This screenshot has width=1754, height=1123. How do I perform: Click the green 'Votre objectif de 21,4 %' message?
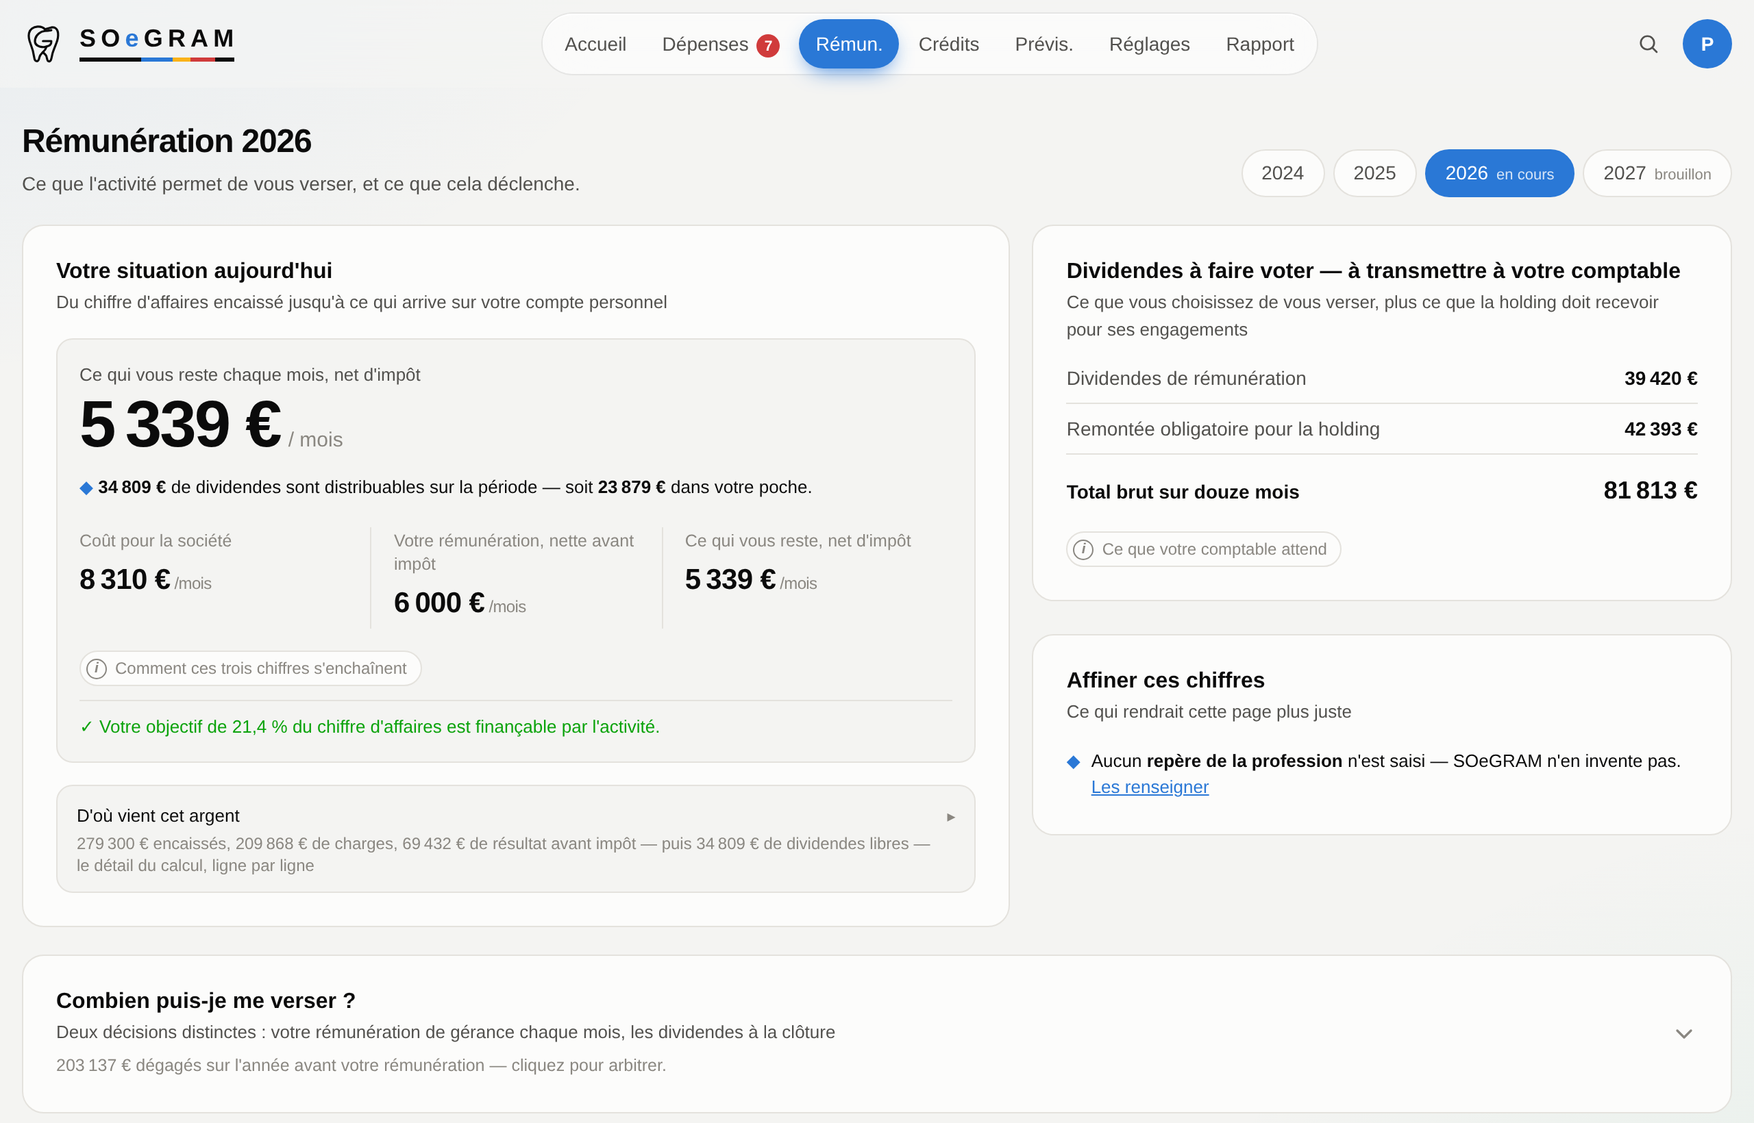click(x=370, y=727)
